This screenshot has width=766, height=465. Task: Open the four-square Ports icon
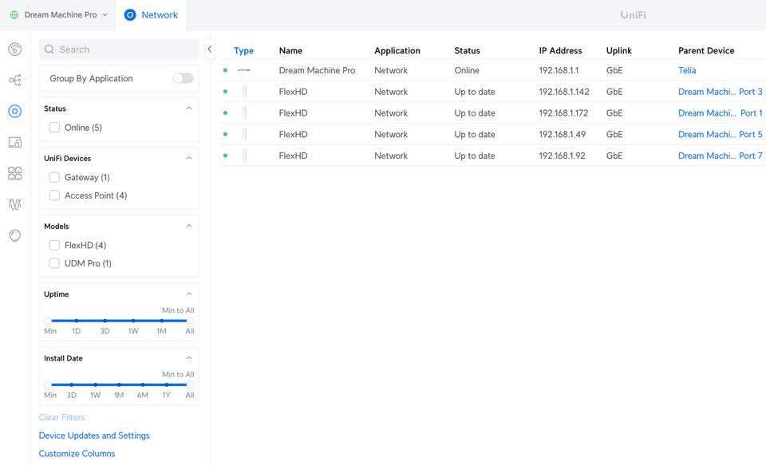[x=14, y=173]
